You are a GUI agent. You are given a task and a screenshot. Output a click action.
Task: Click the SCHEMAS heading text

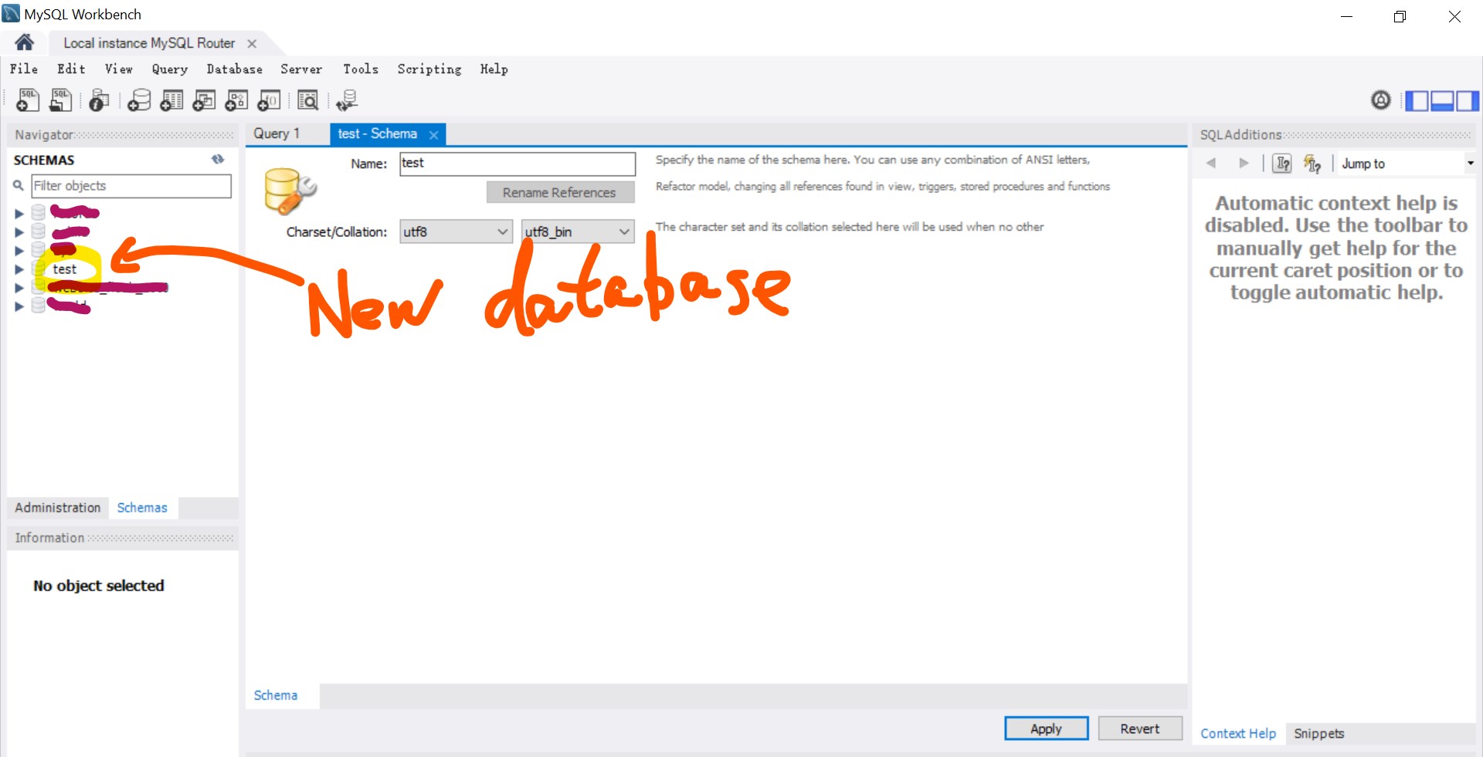pyautogui.click(x=44, y=160)
